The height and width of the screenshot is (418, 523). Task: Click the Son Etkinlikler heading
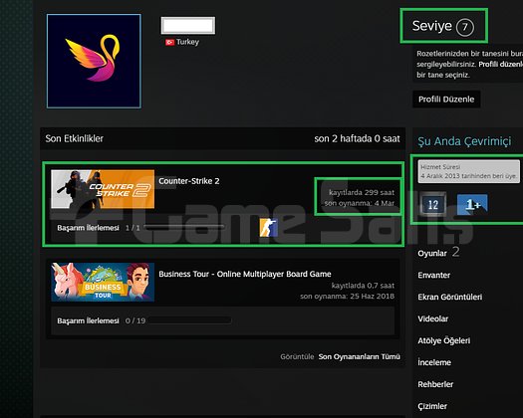[x=75, y=138]
